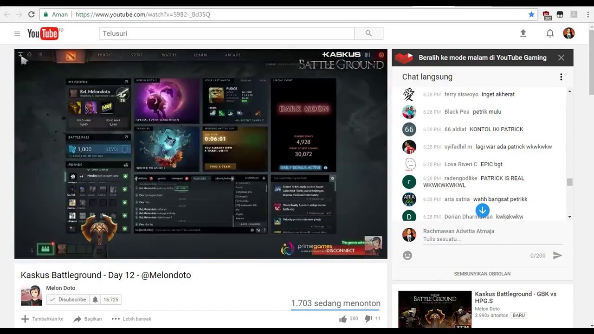This screenshot has width=594, height=334.
Task: Send the chat message arrow
Action: click(557, 255)
